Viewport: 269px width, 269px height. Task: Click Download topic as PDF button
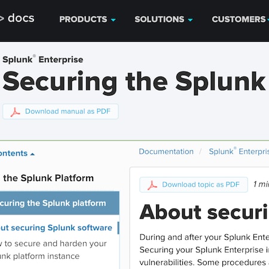coord(194,185)
